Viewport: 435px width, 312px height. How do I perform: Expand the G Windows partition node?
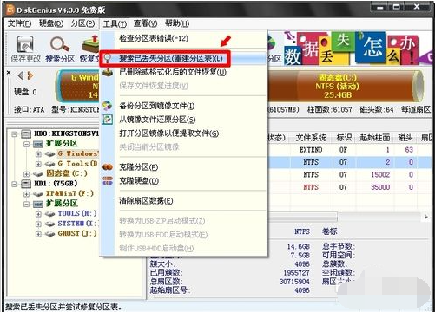click(38, 154)
